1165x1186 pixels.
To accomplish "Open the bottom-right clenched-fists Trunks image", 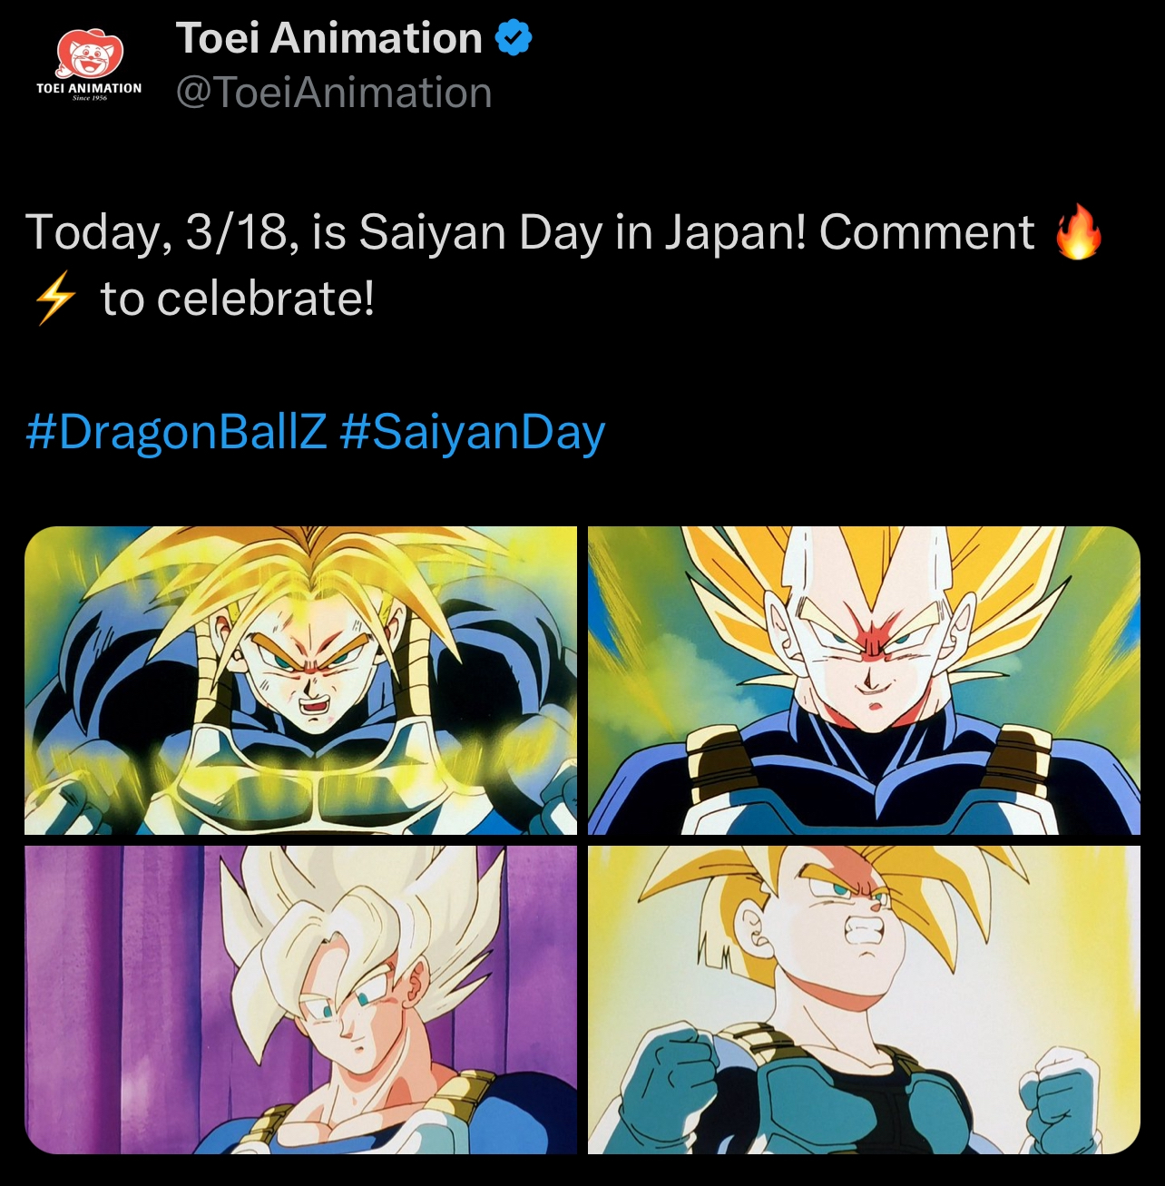I will tap(864, 999).
